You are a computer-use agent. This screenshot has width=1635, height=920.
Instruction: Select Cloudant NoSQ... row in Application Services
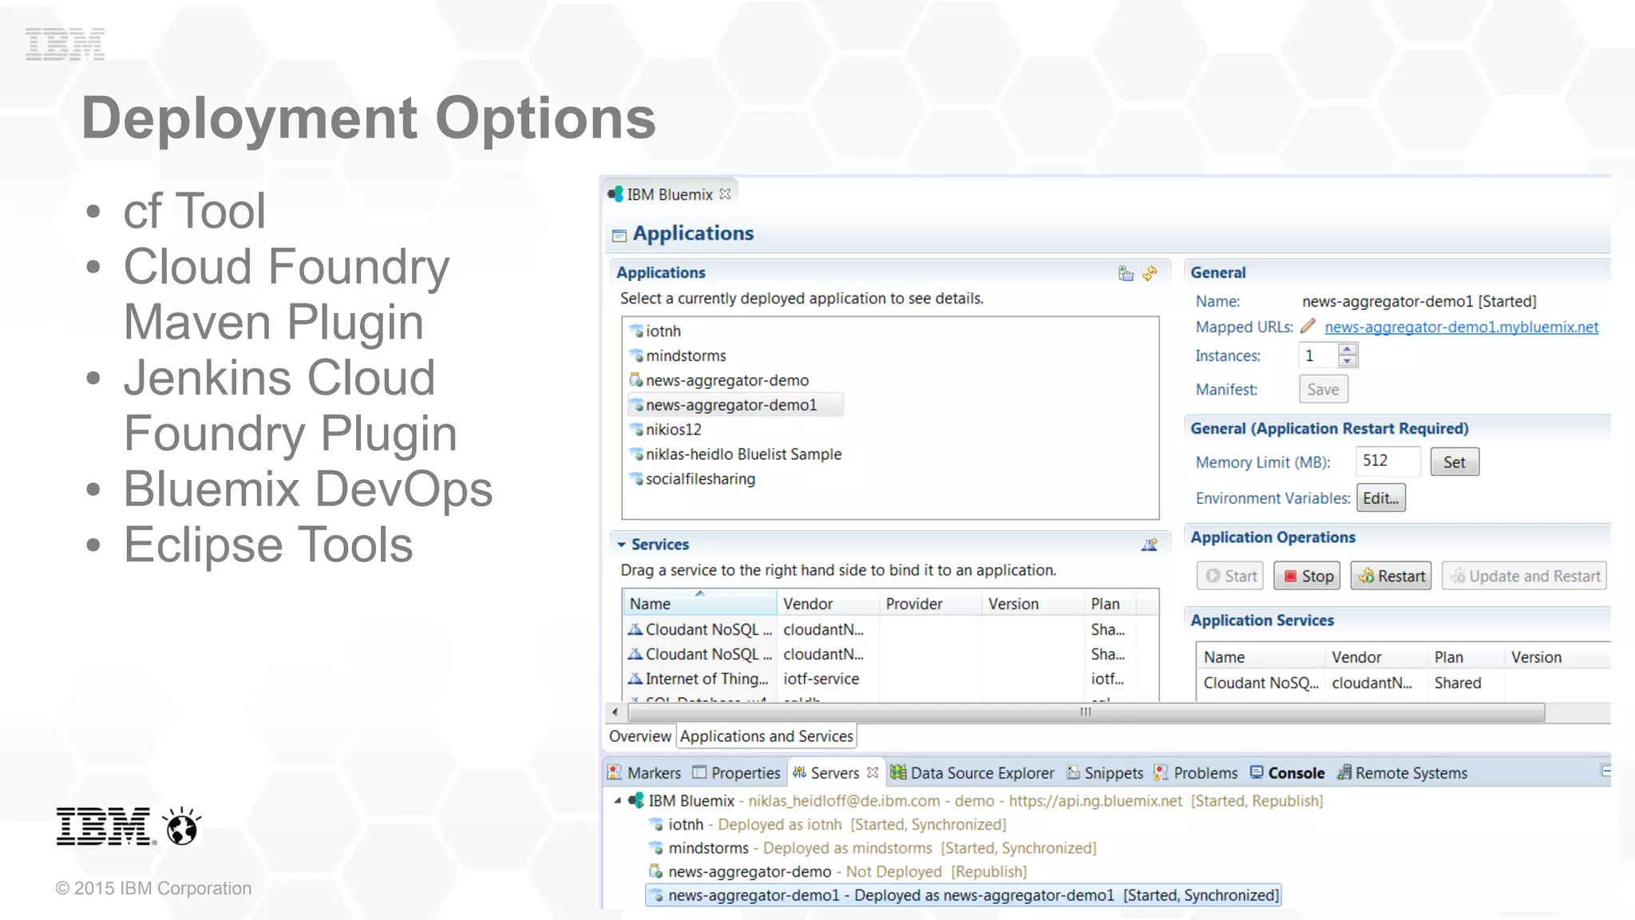tap(1403, 683)
